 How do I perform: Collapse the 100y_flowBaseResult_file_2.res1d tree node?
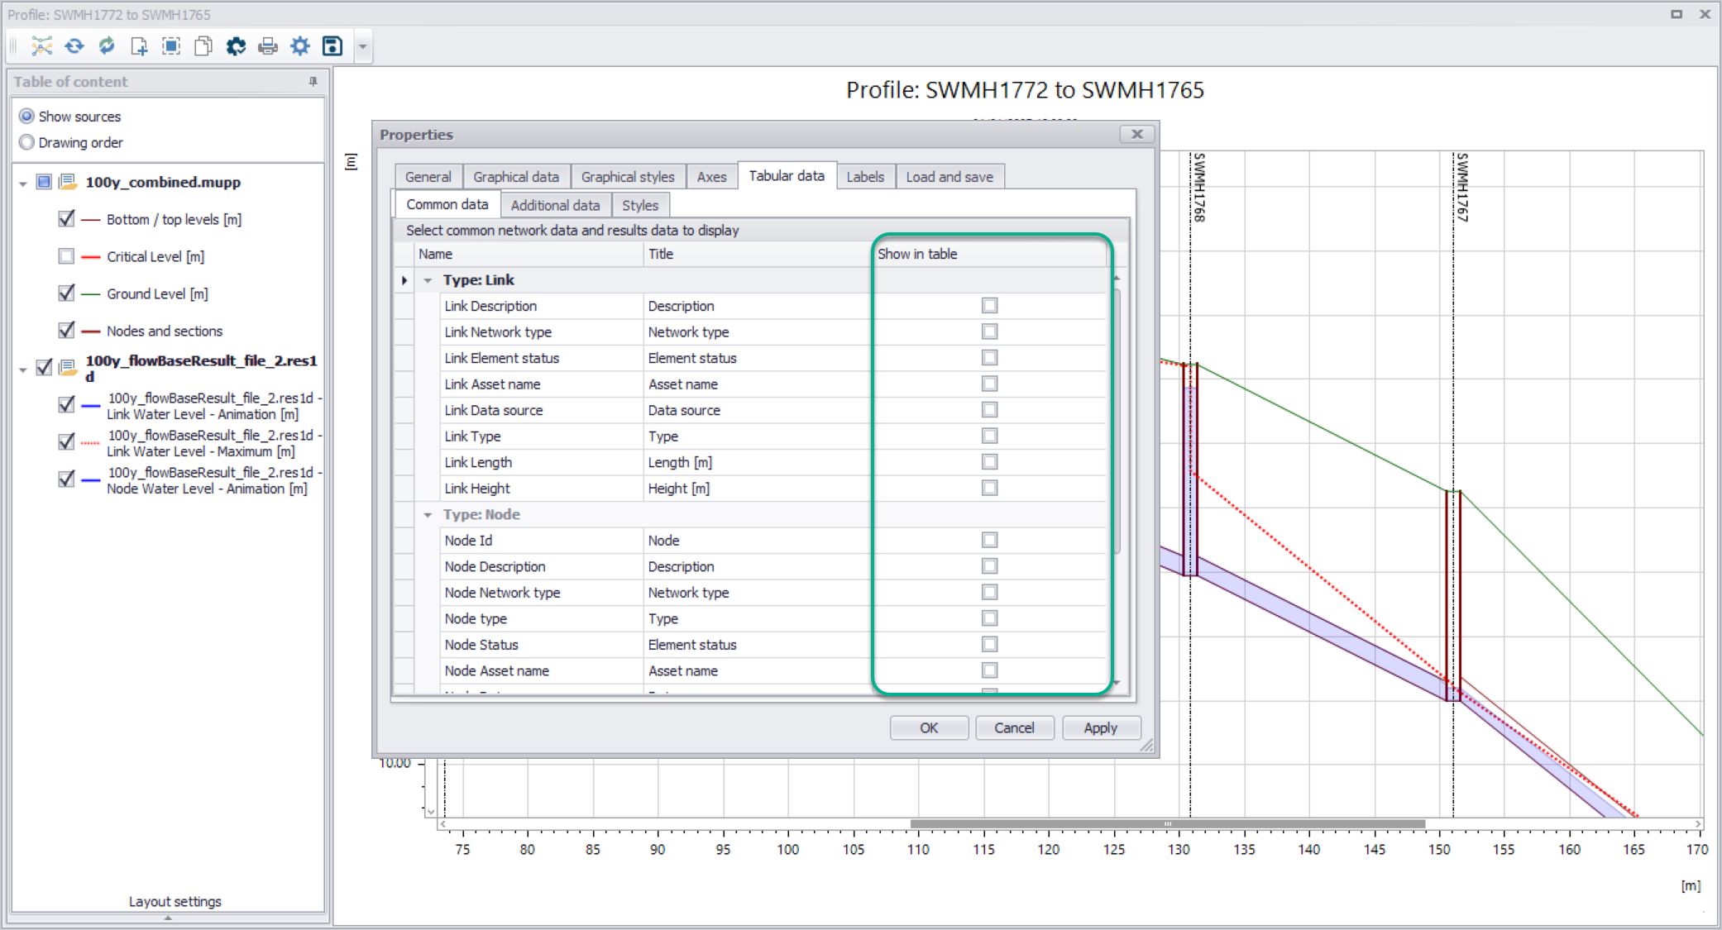pos(23,370)
